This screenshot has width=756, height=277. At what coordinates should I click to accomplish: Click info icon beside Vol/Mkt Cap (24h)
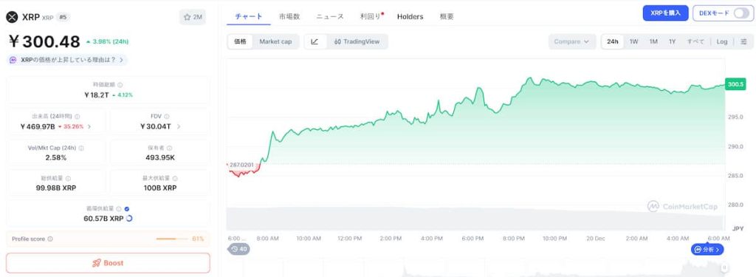pyautogui.click(x=80, y=148)
